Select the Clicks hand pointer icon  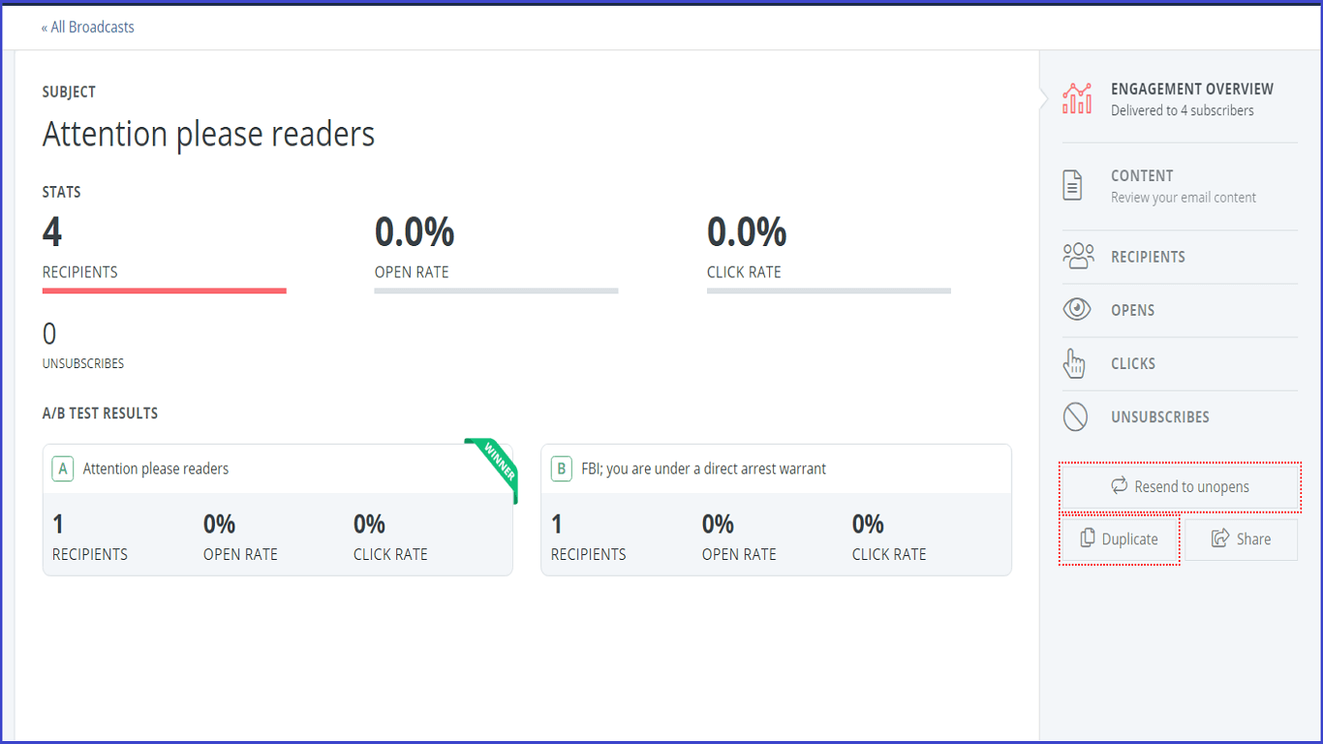coord(1074,363)
